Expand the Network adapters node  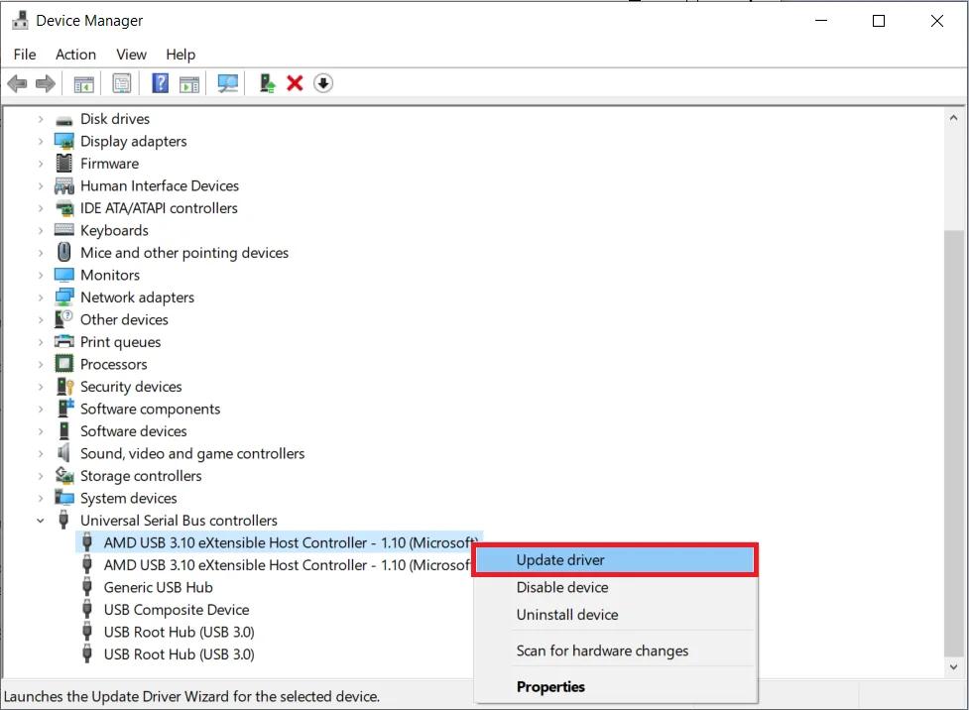point(41,297)
